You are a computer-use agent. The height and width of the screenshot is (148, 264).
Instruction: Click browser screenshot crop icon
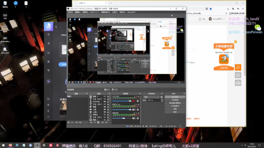(x=233, y=9)
